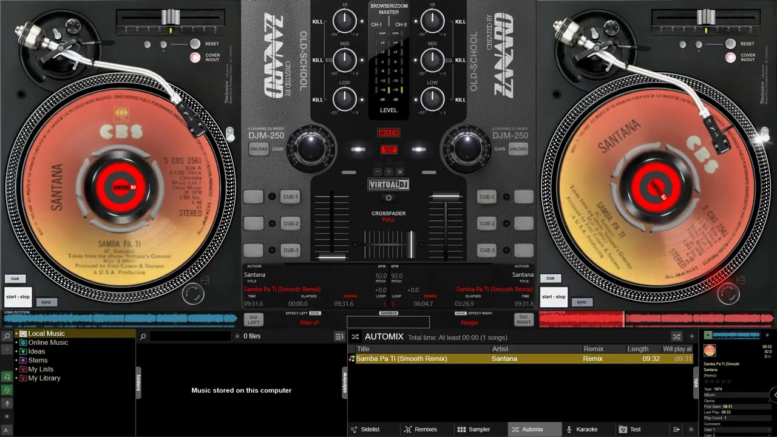This screenshot has height=437, width=777.
Task: Expand the Ideas tree node
Action: pos(16,351)
